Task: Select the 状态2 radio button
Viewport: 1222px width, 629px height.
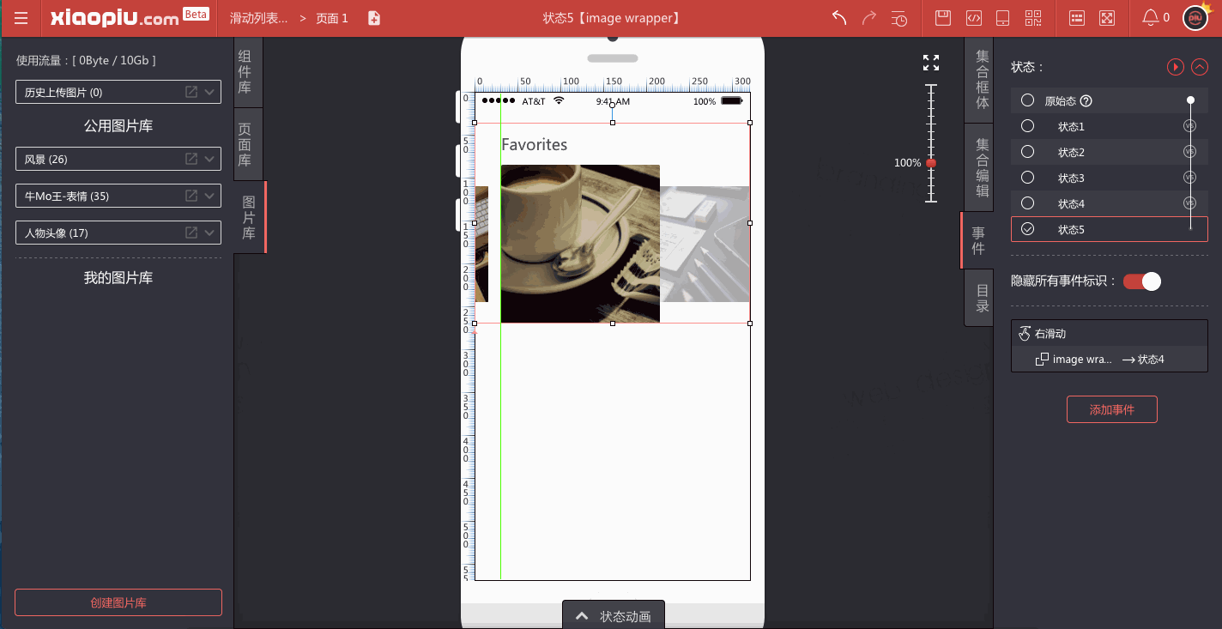Action: click(x=1027, y=152)
